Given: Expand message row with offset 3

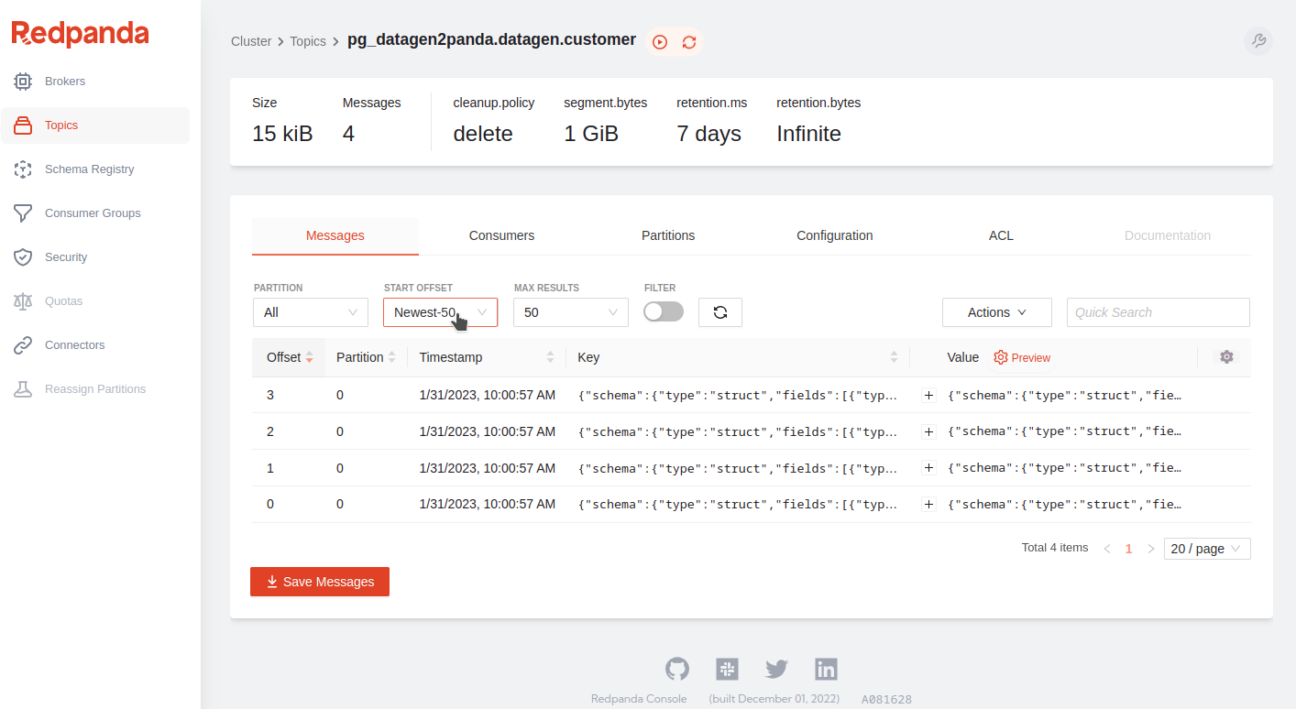Looking at the screenshot, I should pyautogui.click(x=928, y=395).
